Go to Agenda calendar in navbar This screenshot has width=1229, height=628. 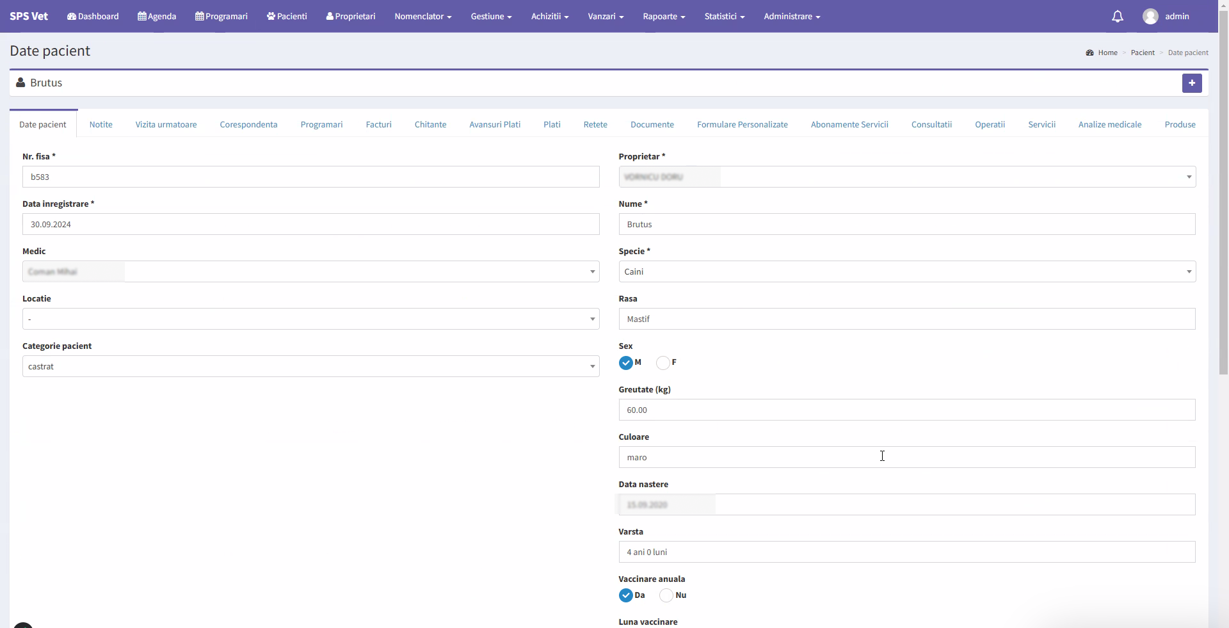click(157, 17)
